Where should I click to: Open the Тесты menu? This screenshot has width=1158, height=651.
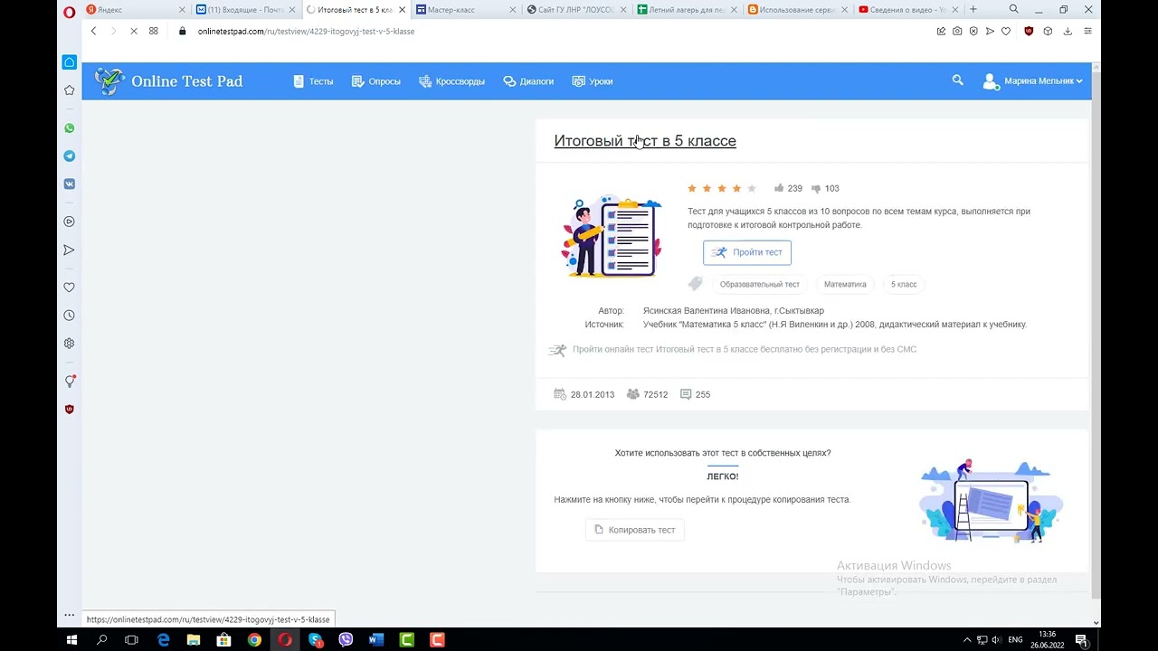[x=314, y=81]
